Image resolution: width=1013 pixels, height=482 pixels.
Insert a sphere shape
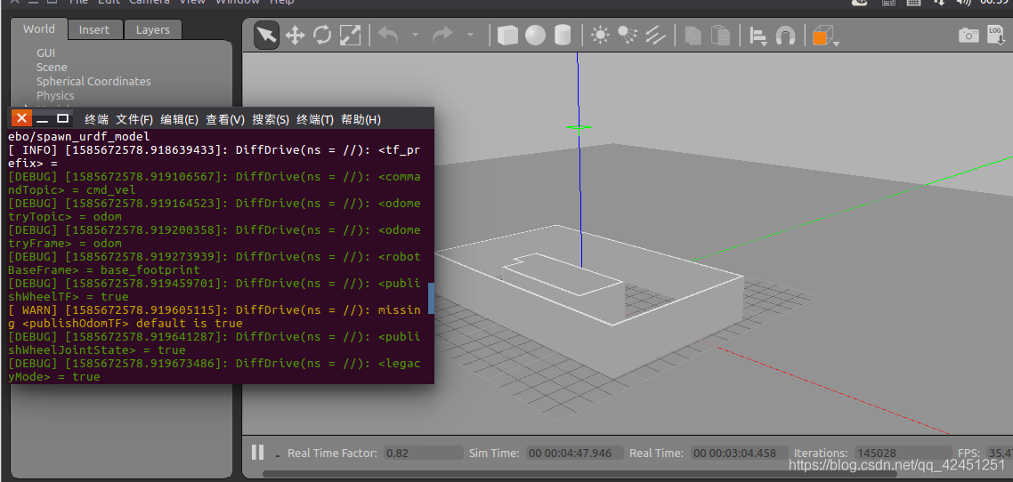click(535, 35)
